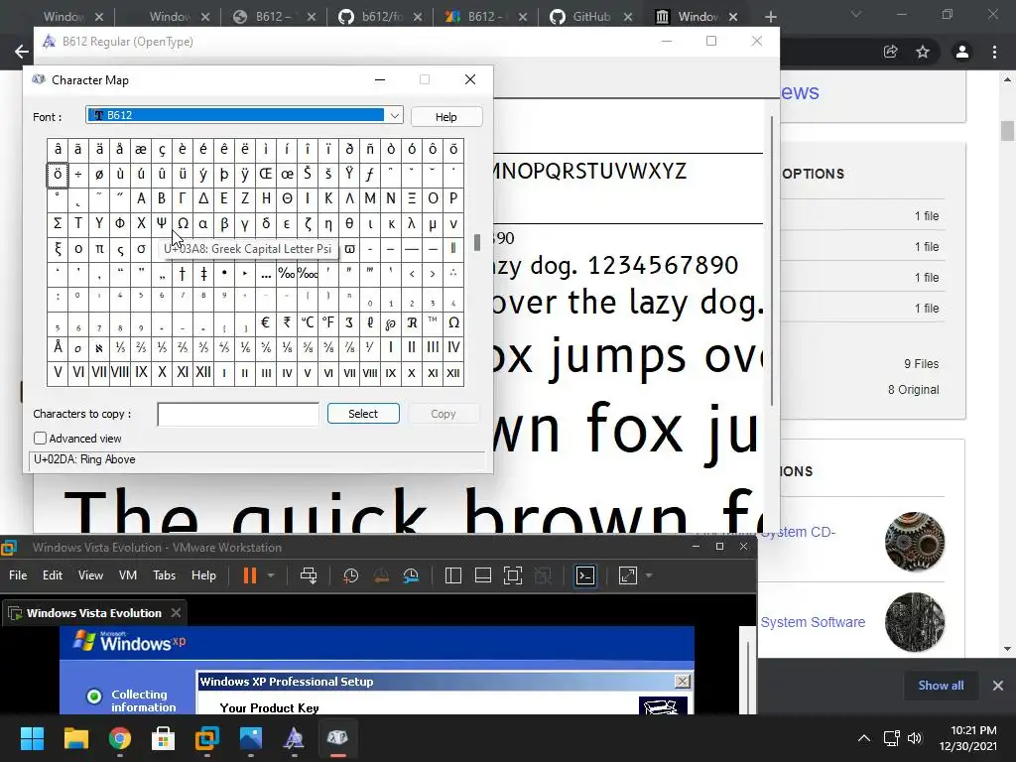Click the font viewer taskbar icon
Image resolution: width=1016 pixels, height=762 pixels.
pos(294,738)
